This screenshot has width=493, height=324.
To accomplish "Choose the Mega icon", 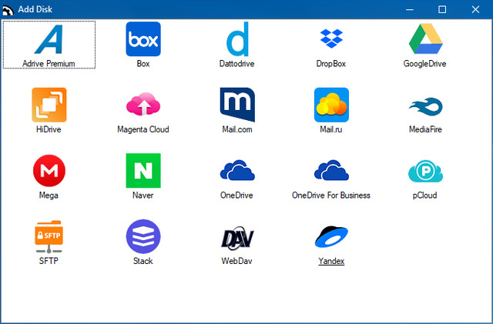I will point(49,171).
